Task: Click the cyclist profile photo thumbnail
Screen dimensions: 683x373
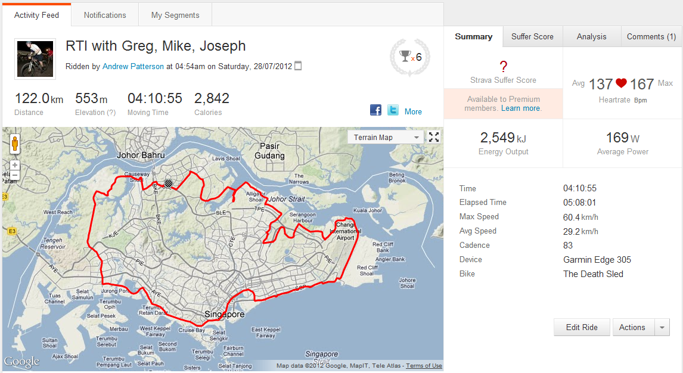Action: 35,58
